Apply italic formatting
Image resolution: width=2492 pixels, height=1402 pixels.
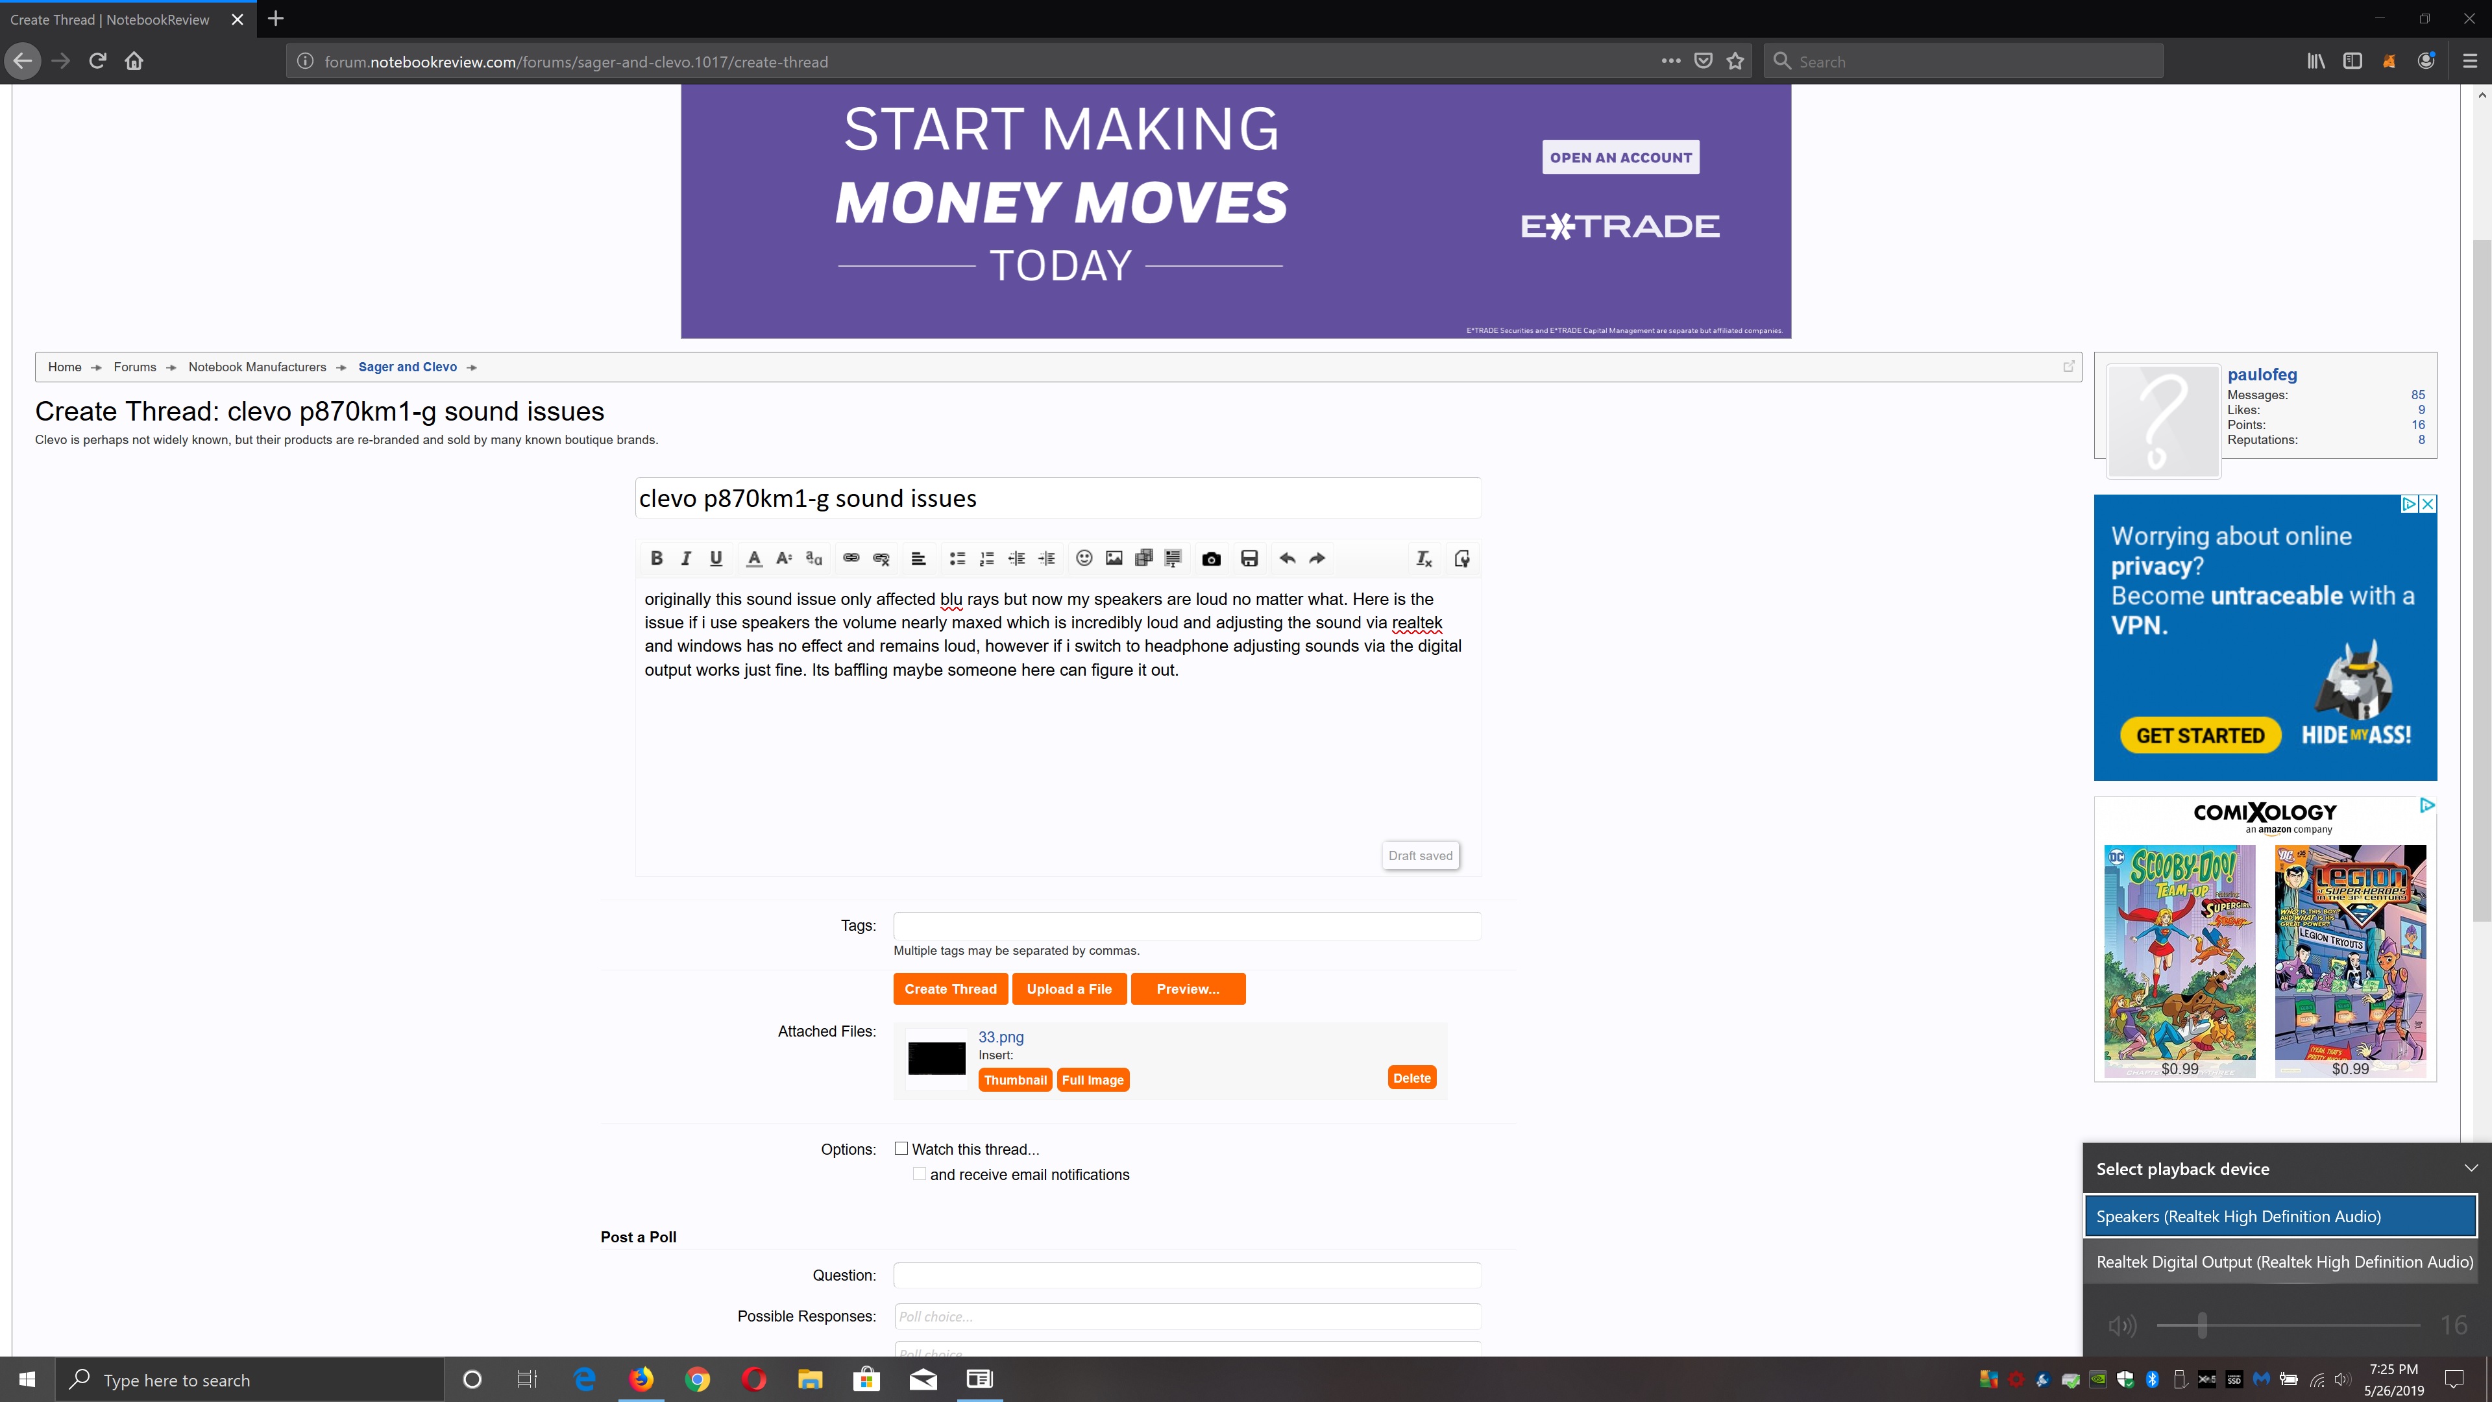(x=686, y=558)
